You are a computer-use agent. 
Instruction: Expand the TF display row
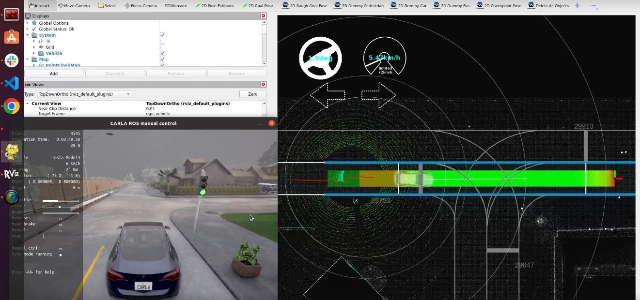click(34, 41)
